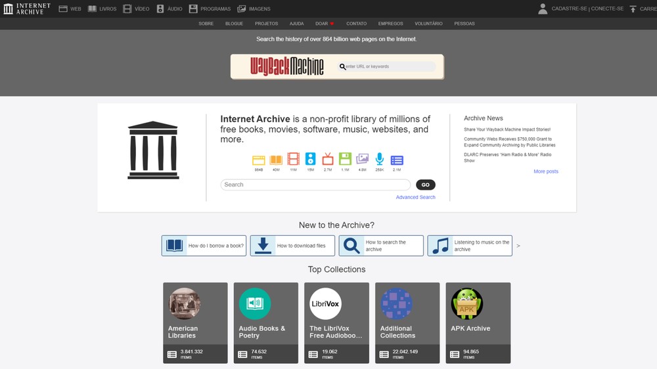Viewport: 657px width, 369px height.
Task: Click the purple images media icon
Action: click(x=363, y=159)
